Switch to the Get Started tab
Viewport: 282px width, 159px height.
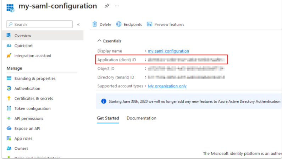tap(108, 118)
